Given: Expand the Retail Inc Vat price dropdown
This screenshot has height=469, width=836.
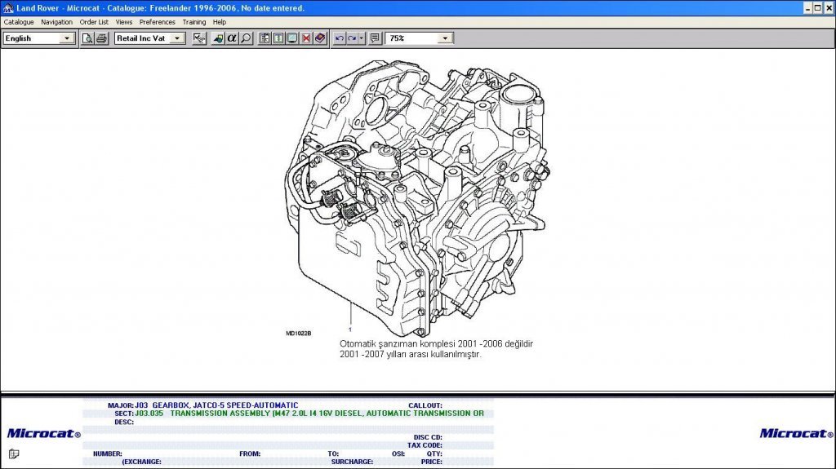Looking at the screenshot, I should click(179, 38).
